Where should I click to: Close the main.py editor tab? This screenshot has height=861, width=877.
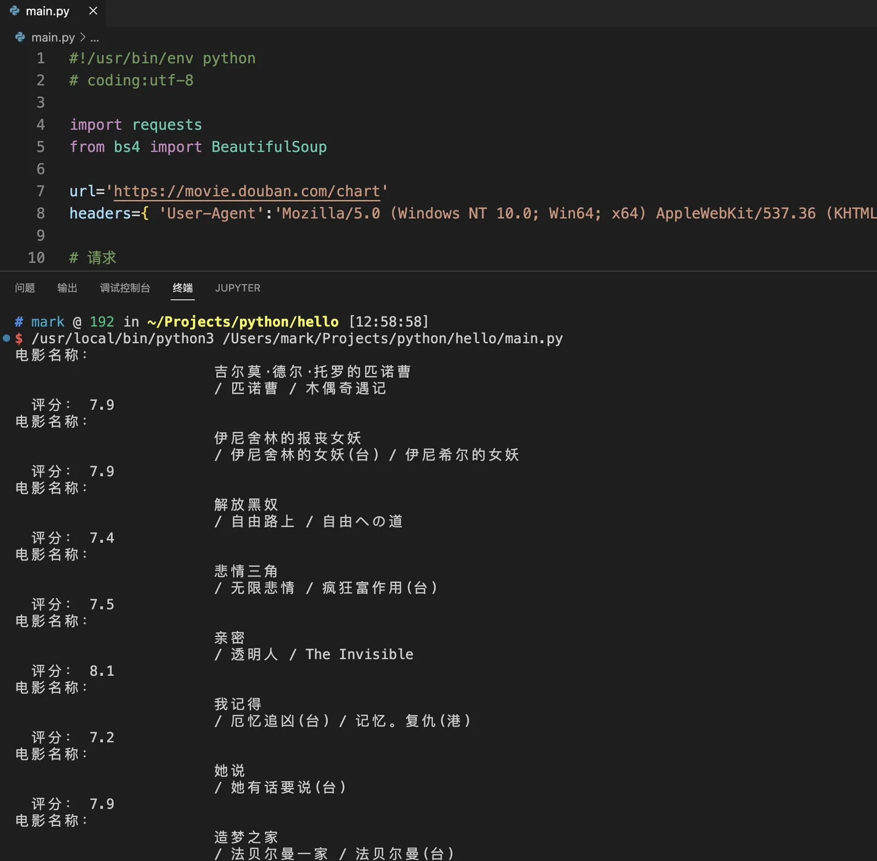click(93, 11)
